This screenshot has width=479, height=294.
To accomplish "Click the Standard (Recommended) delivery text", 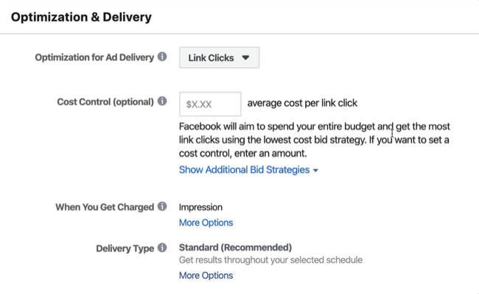I will click(235, 248).
